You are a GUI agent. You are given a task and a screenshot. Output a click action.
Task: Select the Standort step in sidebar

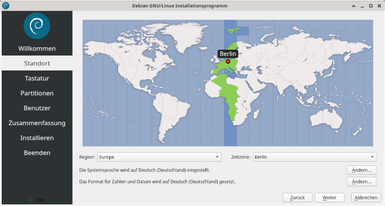[x=37, y=63]
